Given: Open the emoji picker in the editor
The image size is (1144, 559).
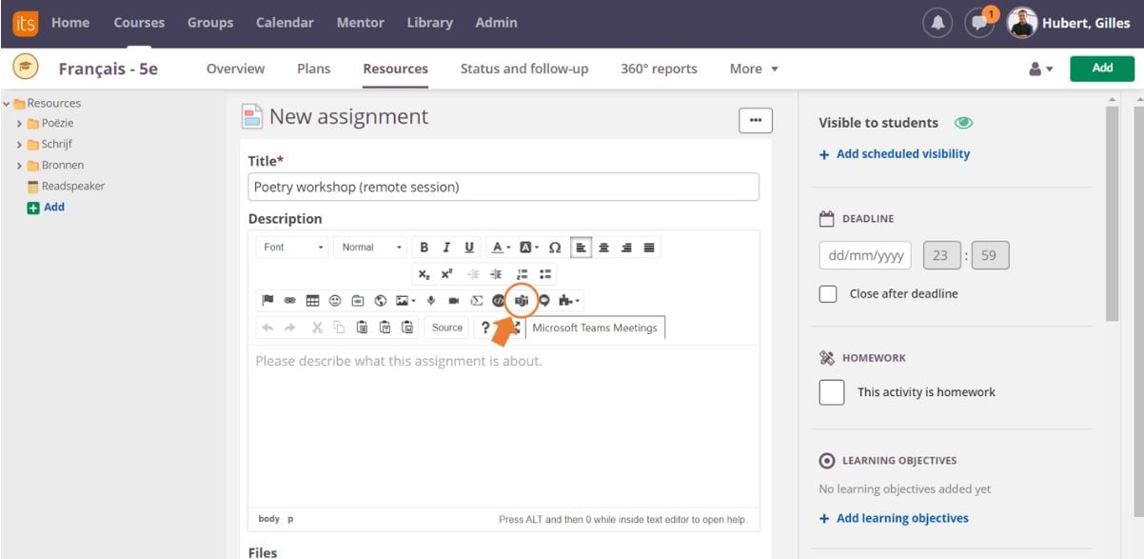Looking at the screenshot, I should pyautogui.click(x=334, y=300).
